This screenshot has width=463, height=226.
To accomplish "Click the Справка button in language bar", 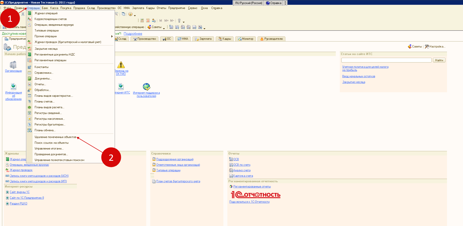I will 274,3.
